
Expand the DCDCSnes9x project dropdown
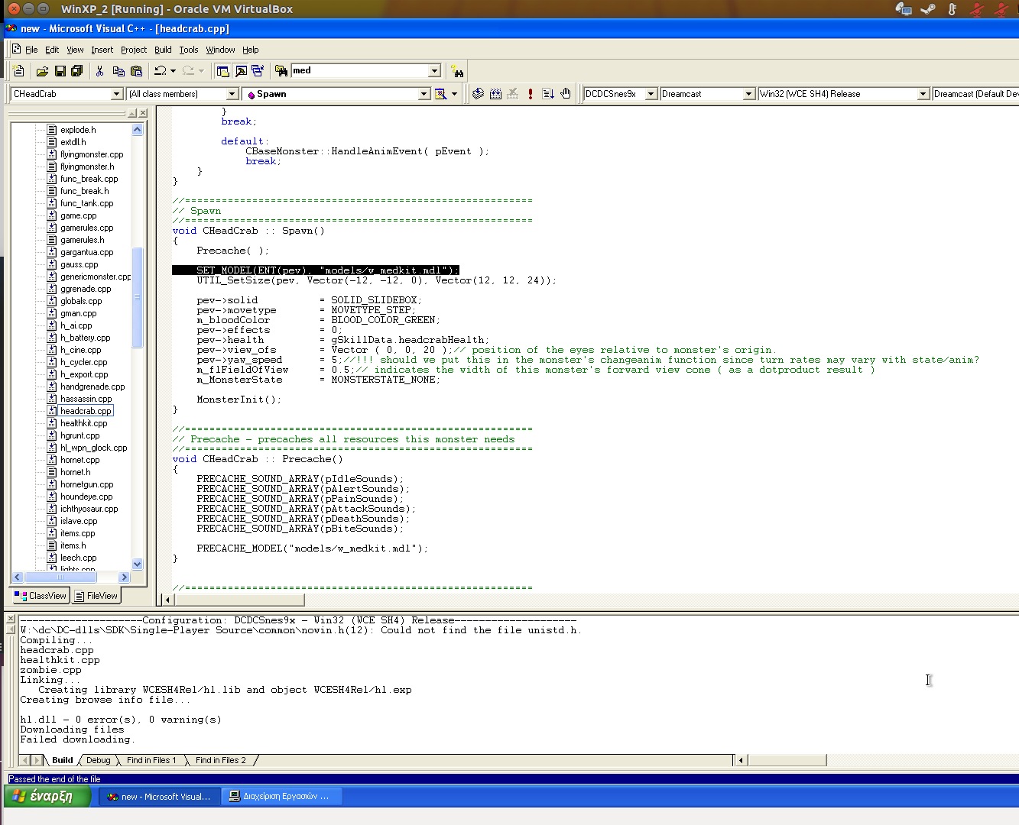tap(651, 94)
